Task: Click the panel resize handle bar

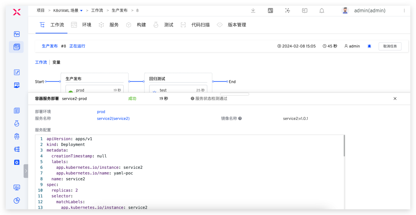Action: 235,94
